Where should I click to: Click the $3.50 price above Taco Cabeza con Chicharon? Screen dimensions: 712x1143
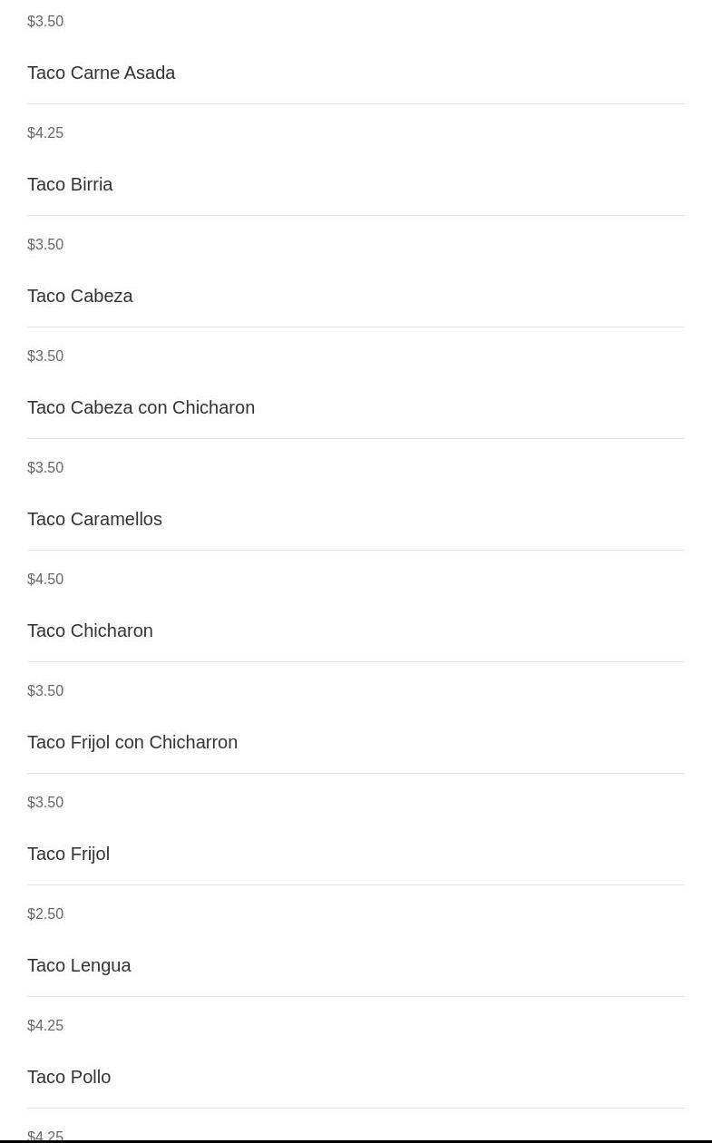coord(45,356)
